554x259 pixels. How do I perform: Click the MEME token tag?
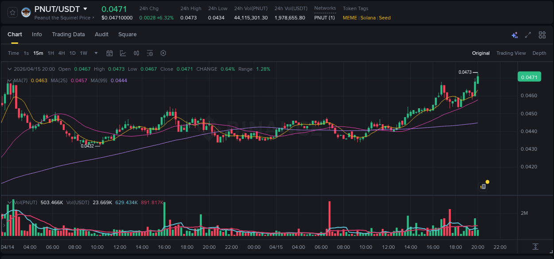coord(350,18)
